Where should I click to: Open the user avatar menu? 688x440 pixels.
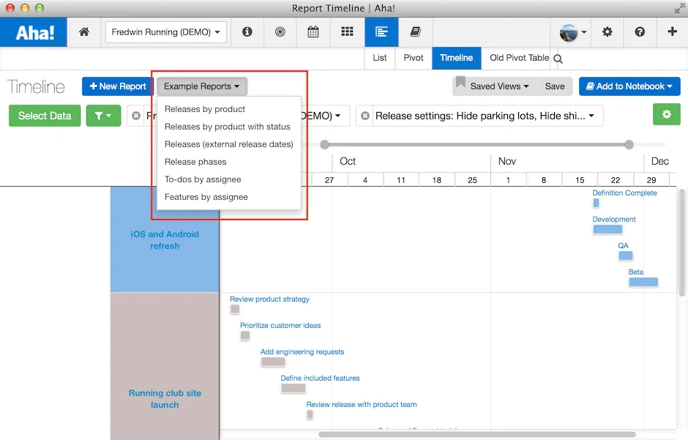(572, 32)
